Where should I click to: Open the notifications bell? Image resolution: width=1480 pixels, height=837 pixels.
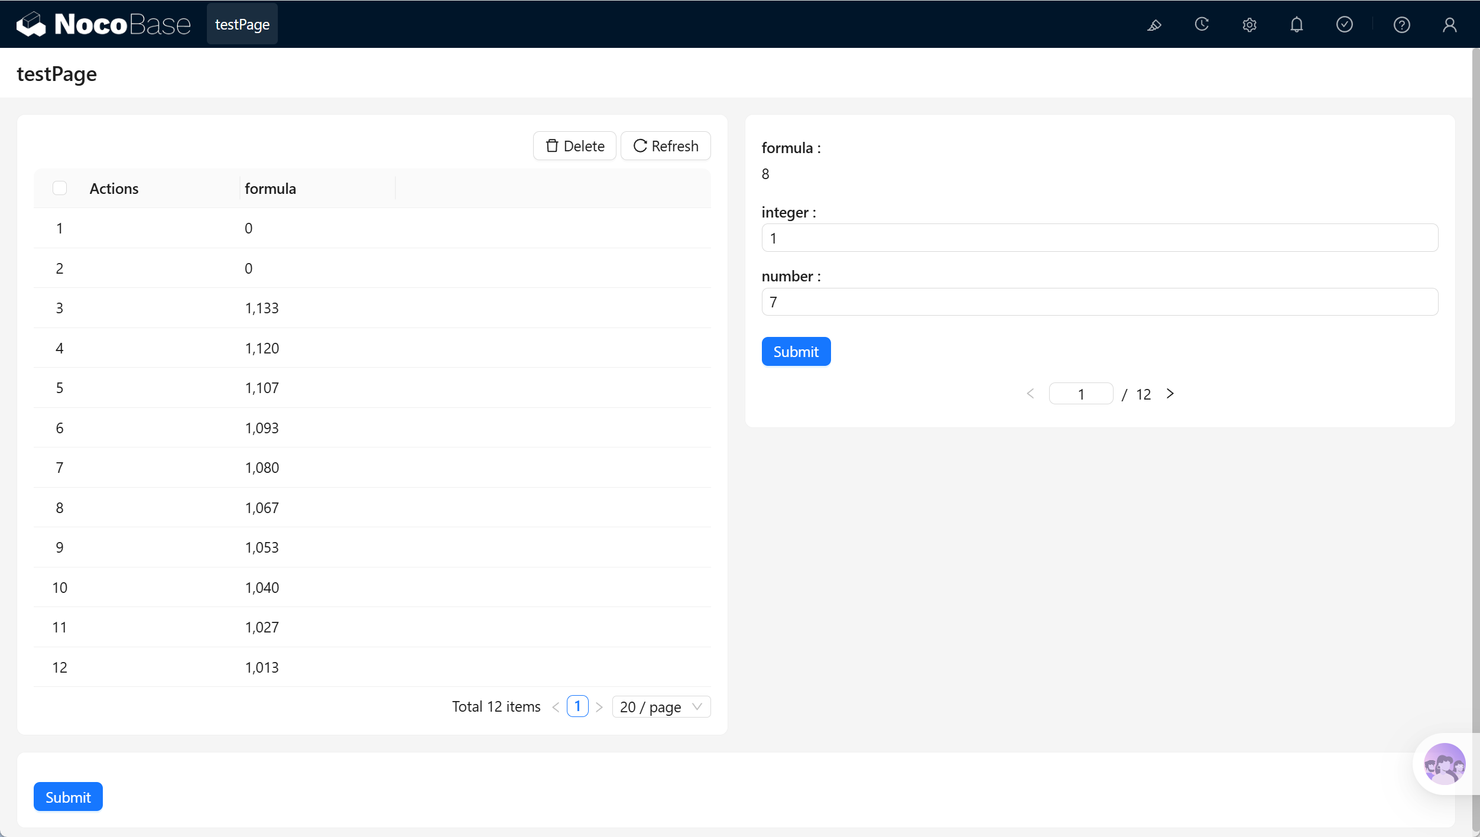pos(1297,25)
